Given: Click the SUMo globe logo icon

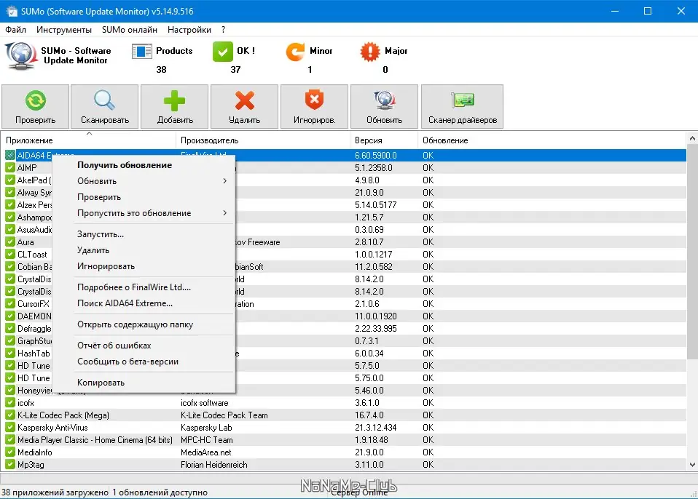Looking at the screenshot, I should (x=20, y=56).
